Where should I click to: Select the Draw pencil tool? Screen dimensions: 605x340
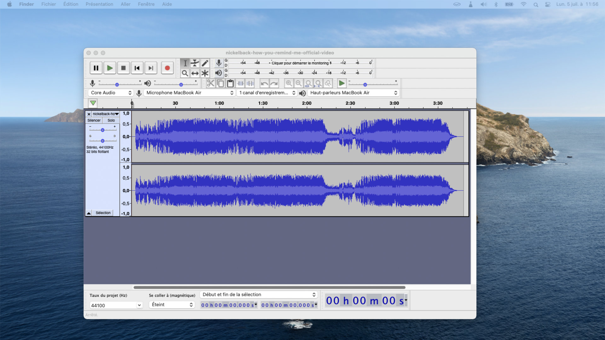coord(205,63)
